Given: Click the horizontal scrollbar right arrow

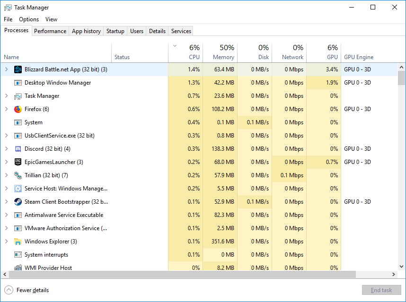Looking at the screenshot, I should pyautogui.click(x=394, y=274).
